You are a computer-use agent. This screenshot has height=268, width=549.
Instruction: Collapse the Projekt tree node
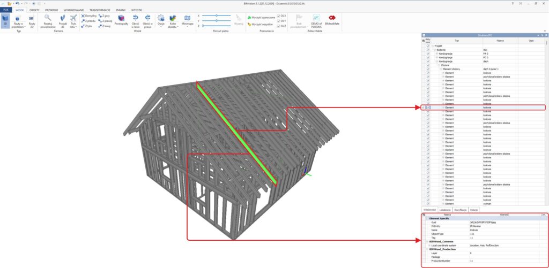(433, 46)
